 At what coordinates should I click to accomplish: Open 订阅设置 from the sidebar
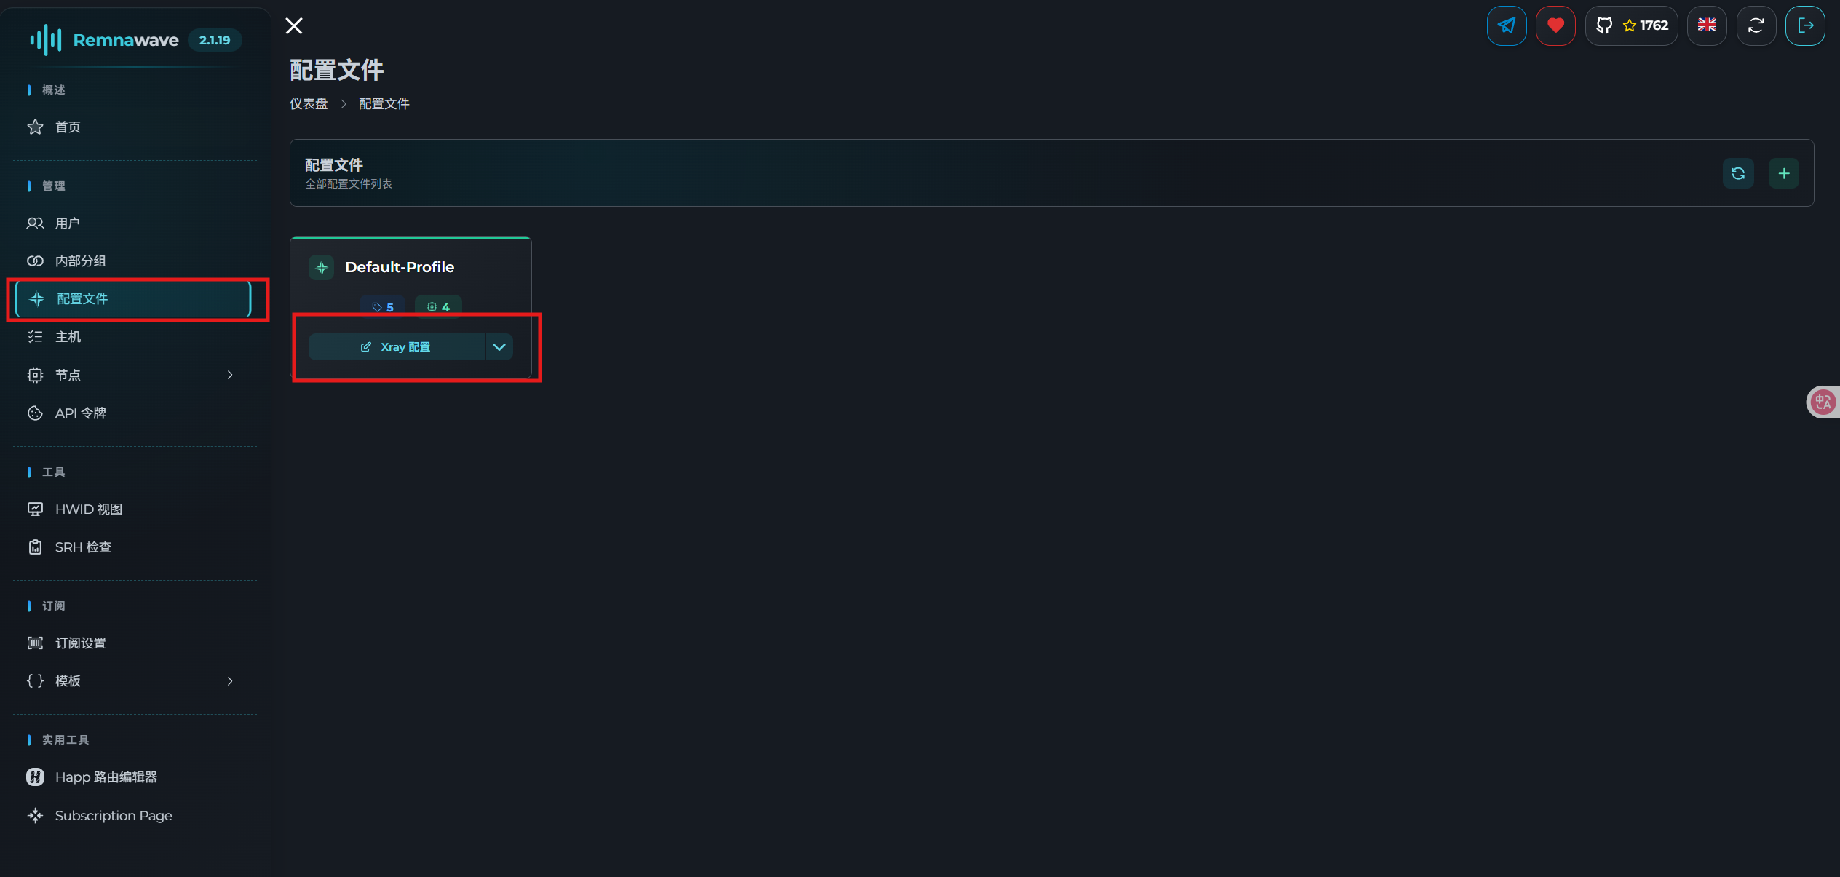pyautogui.click(x=81, y=643)
